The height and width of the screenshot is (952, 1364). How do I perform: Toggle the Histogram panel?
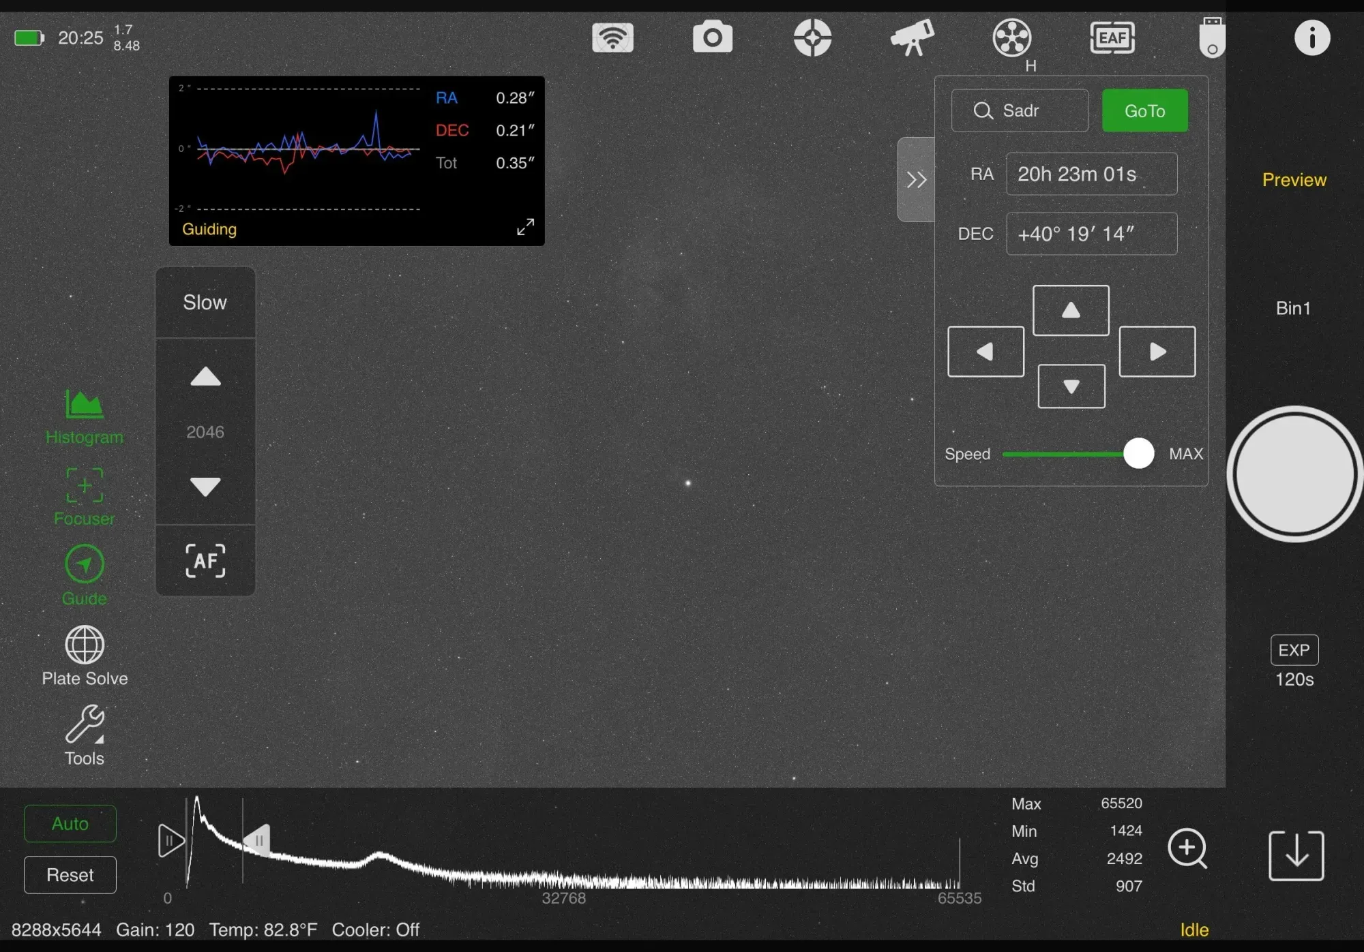click(x=84, y=416)
